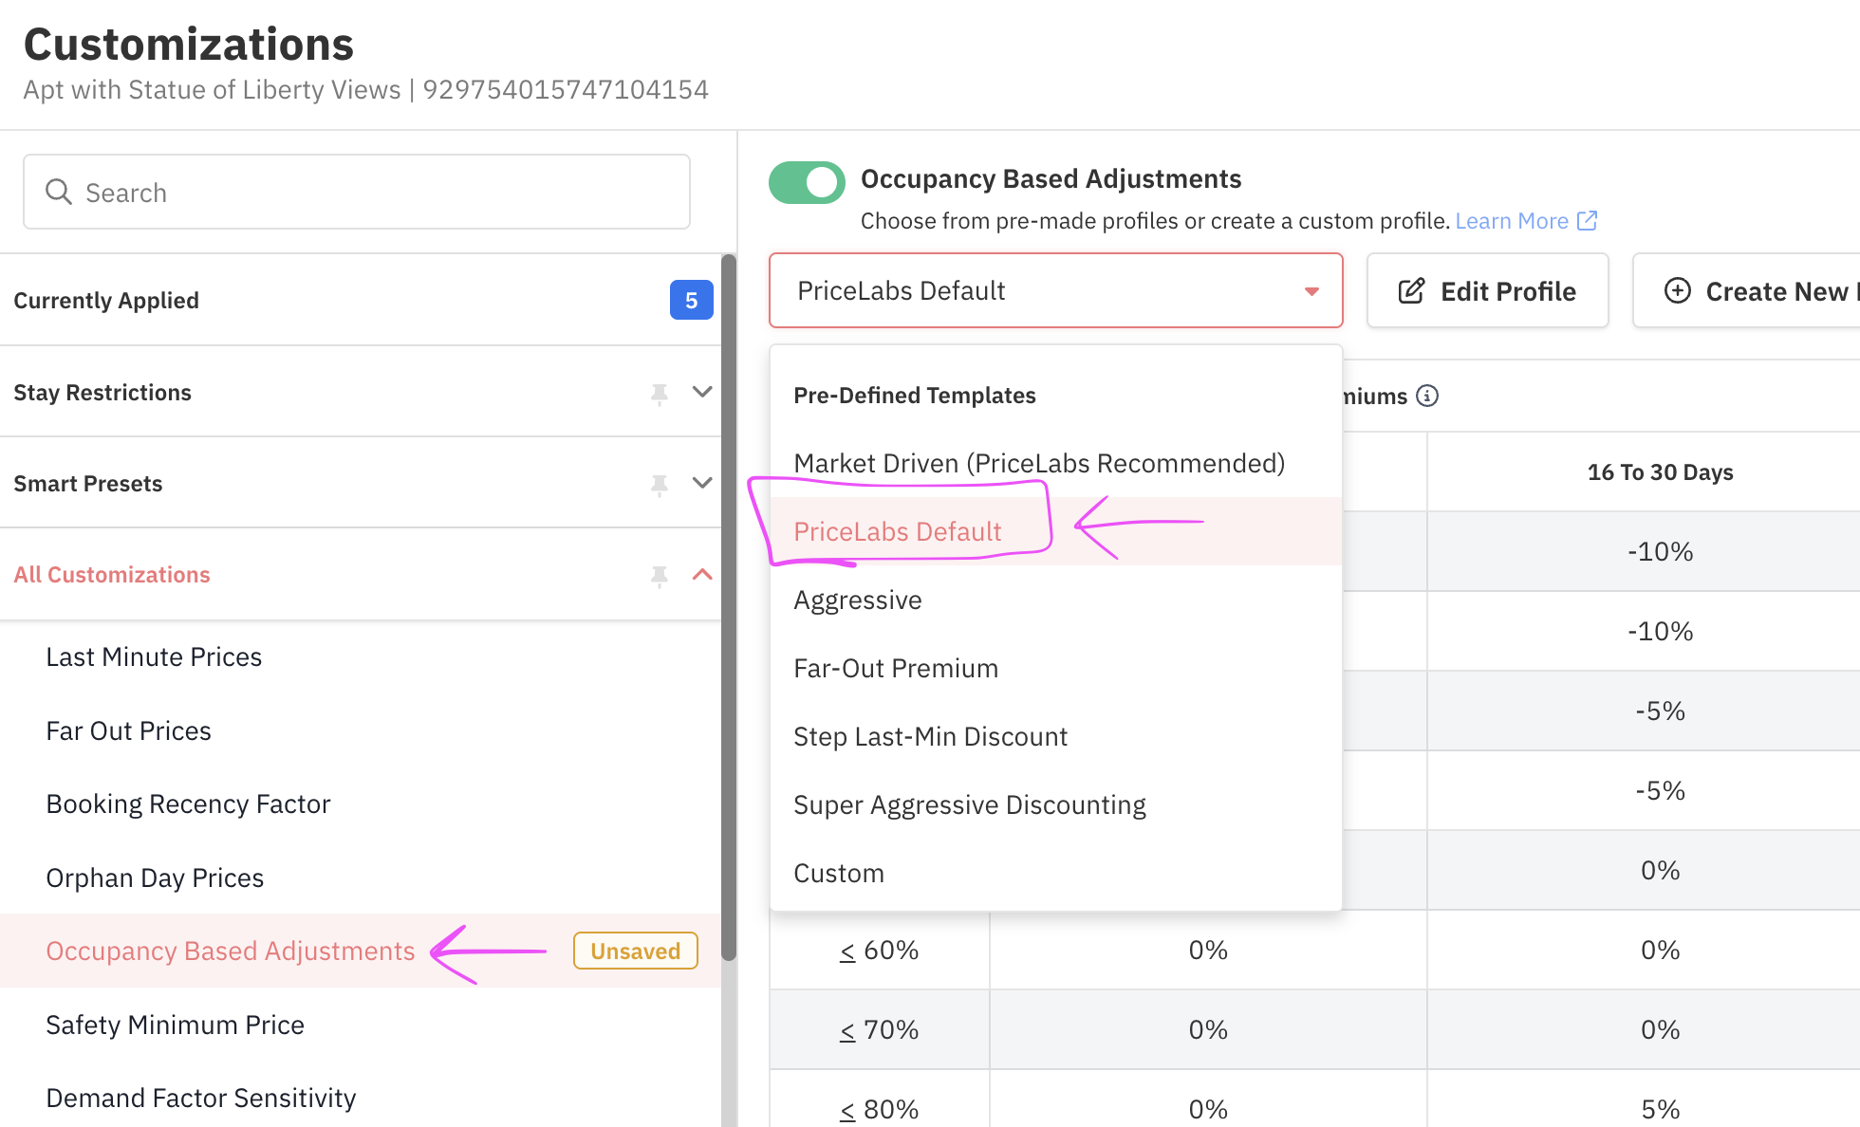Click the search magnifier icon
The image size is (1860, 1127).
[x=59, y=192]
